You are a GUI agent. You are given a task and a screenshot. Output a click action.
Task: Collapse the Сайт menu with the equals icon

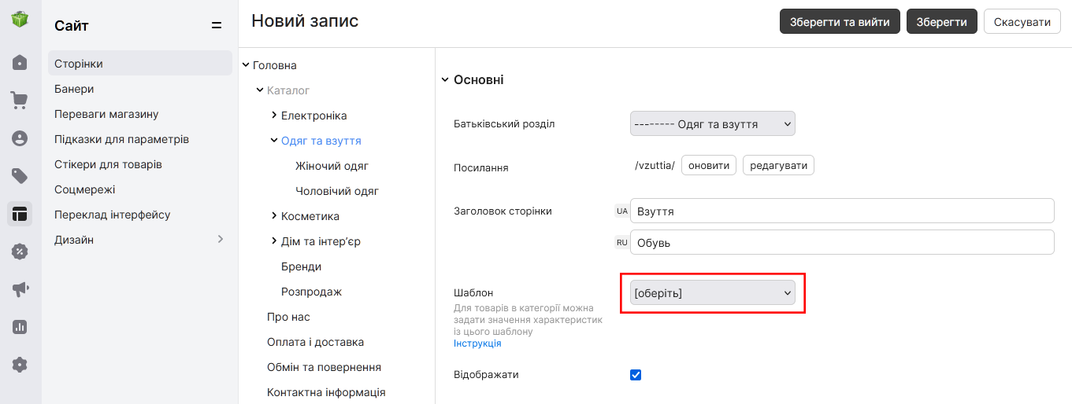tap(217, 26)
